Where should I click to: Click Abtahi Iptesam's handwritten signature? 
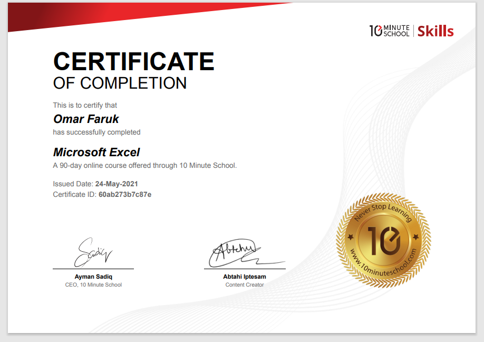click(x=247, y=253)
